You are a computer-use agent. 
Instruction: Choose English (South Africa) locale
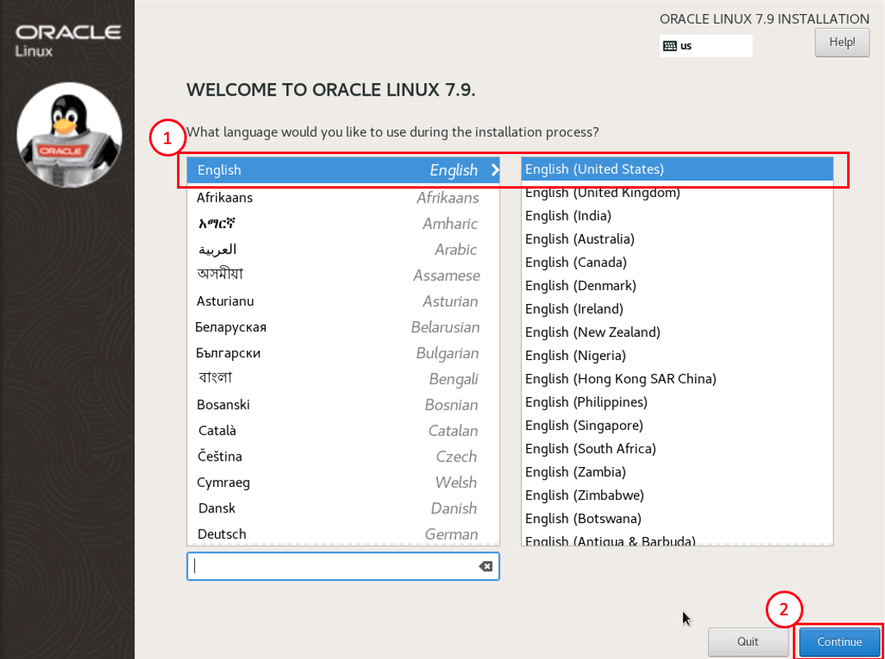(678, 449)
